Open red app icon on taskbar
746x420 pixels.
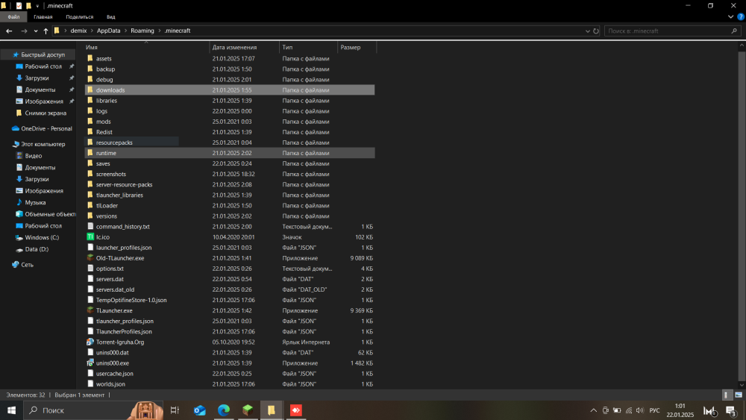click(296, 410)
